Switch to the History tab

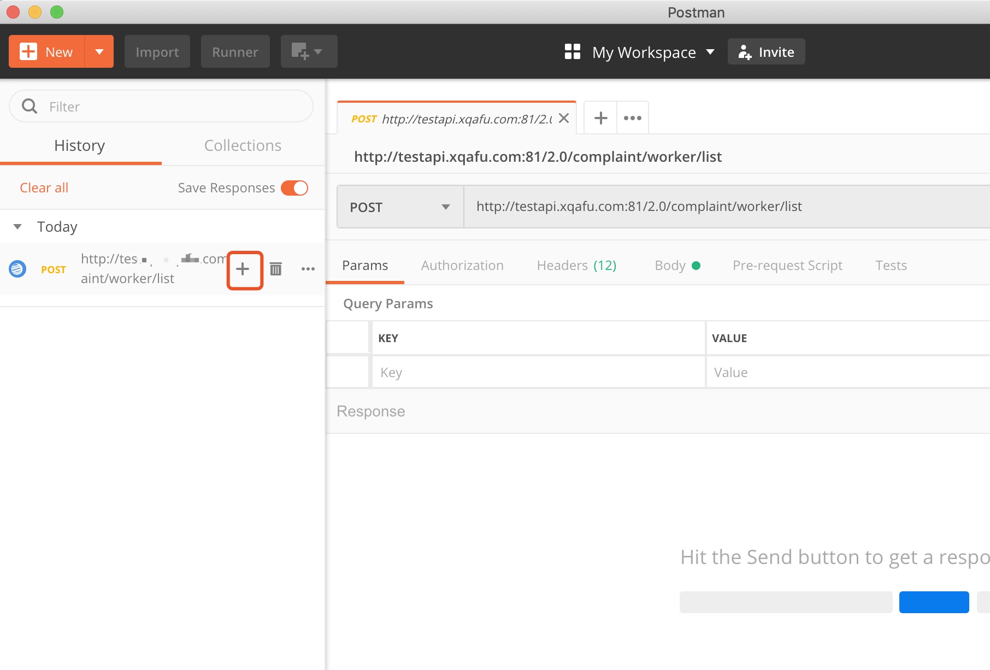pyautogui.click(x=80, y=145)
